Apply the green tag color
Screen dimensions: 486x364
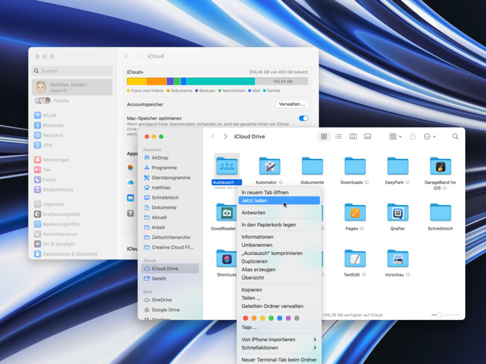coord(271,318)
